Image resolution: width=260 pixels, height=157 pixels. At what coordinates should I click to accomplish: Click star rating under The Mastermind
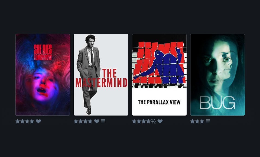[83, 121]
